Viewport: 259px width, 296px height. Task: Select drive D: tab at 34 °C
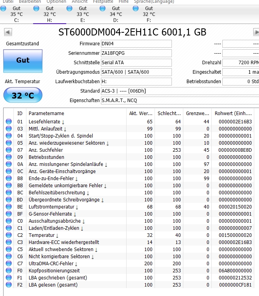pyautogui.click(x=116, y=14)
